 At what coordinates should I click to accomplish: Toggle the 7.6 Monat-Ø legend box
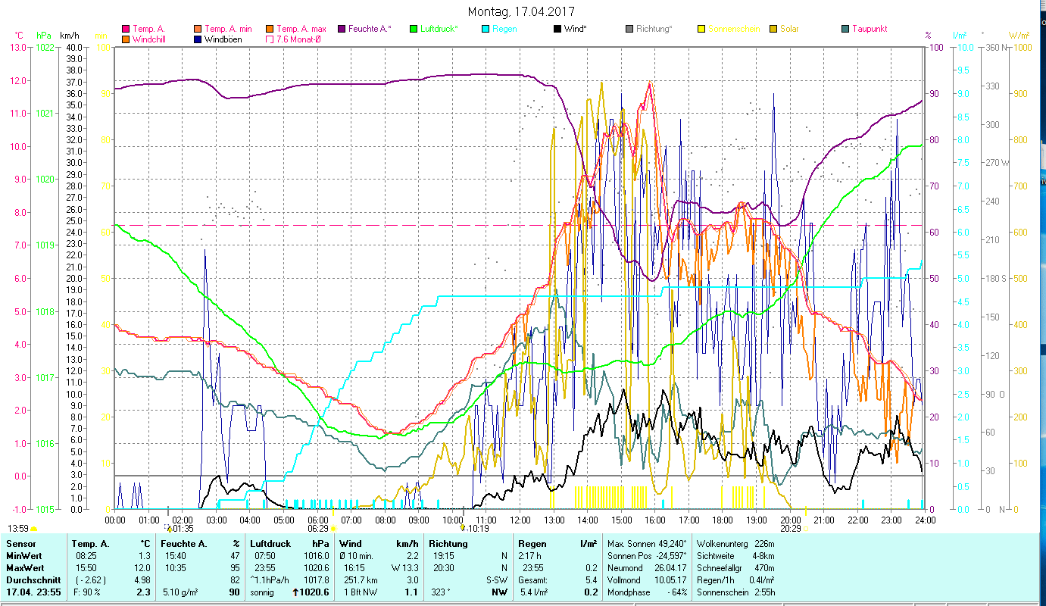(270, 39)
